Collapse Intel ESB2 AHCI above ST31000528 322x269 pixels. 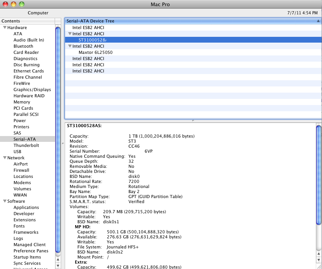tap(70, 33)
